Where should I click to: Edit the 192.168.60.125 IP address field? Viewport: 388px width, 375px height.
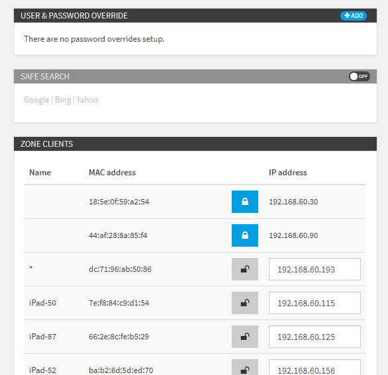pyautogui.click(x=315, y=337)
